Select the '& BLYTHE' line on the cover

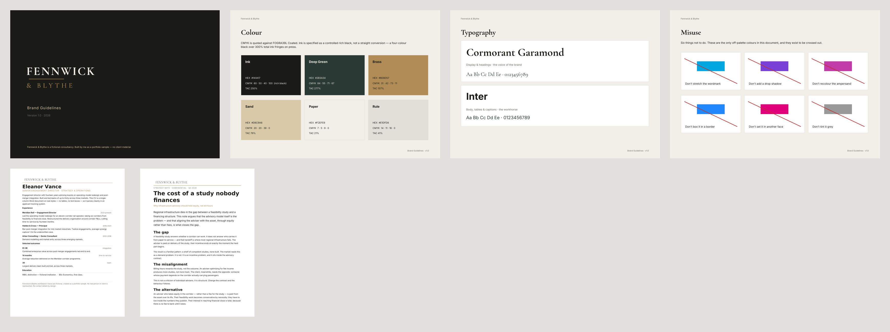tap(50, 86)
